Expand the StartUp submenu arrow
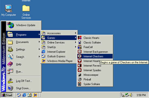The height and width of the screenshot is (98, 149). point(76,47)
